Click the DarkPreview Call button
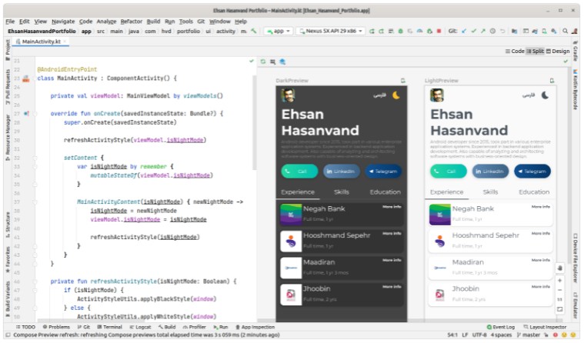 (x=299, y=171)
